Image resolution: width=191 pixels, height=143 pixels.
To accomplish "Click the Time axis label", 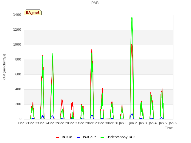I will 169,128.
